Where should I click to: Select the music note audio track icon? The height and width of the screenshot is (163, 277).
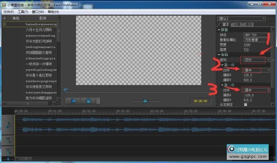(x=8, y=125)
